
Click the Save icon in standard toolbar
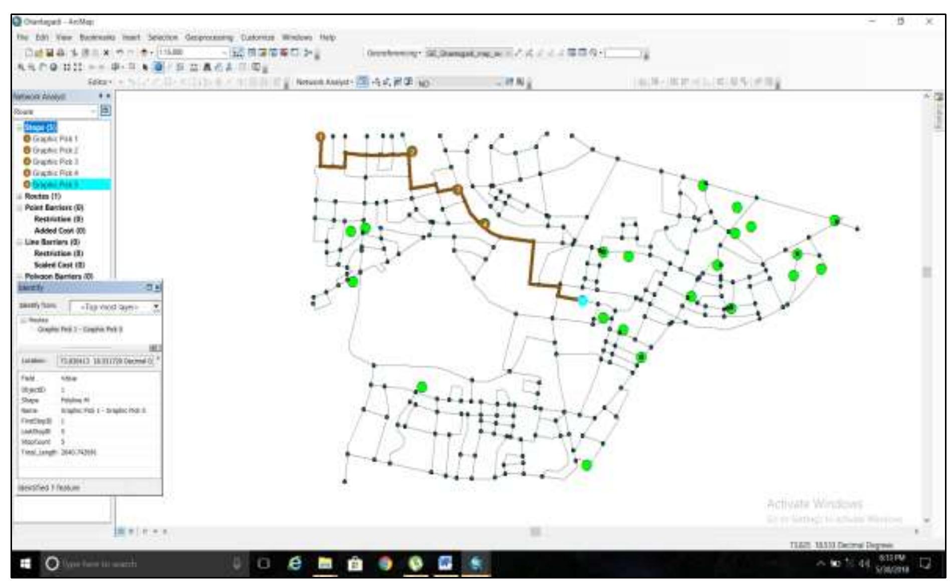click(50, 53)
